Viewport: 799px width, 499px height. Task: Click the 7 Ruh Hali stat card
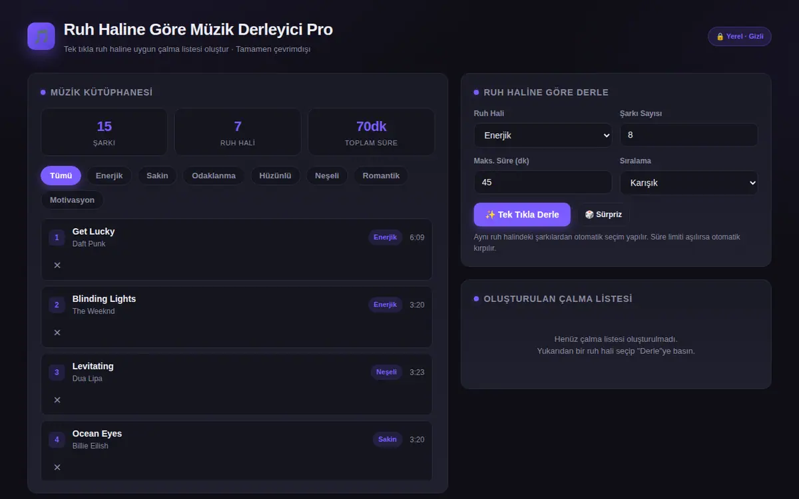(238, 132)
